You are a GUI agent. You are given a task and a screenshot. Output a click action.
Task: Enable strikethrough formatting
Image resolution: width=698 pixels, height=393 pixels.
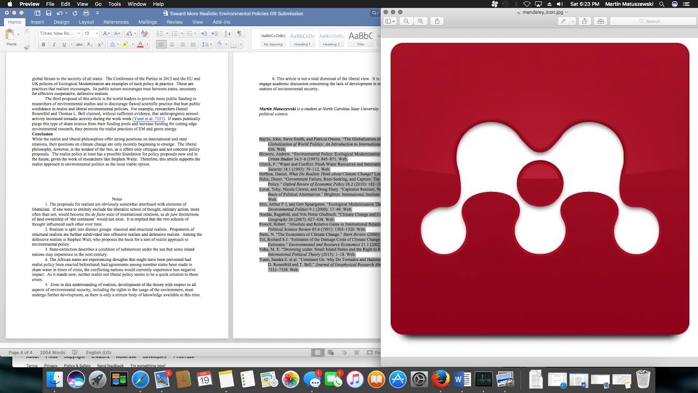tap(79, 44)
